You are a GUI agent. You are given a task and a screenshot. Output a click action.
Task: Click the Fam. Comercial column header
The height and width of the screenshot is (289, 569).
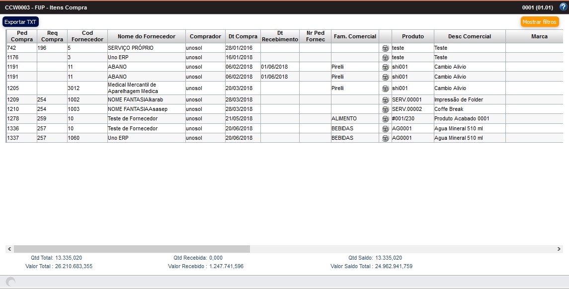pos(355,36)
